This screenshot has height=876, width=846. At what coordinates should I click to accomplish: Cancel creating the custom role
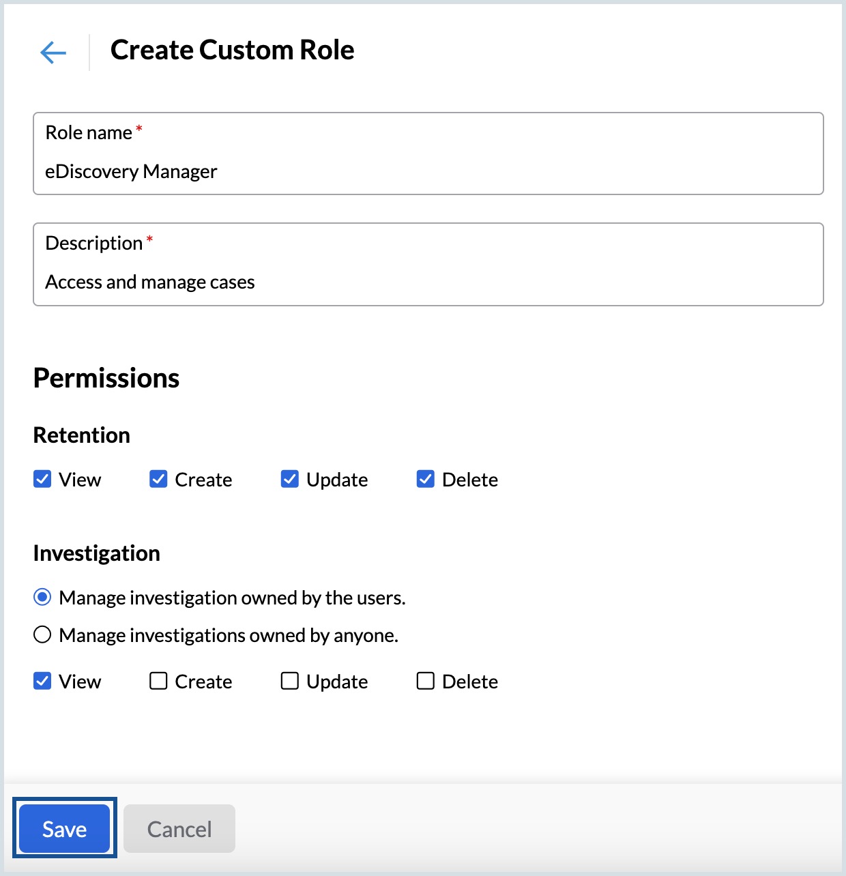coord(179,828)
